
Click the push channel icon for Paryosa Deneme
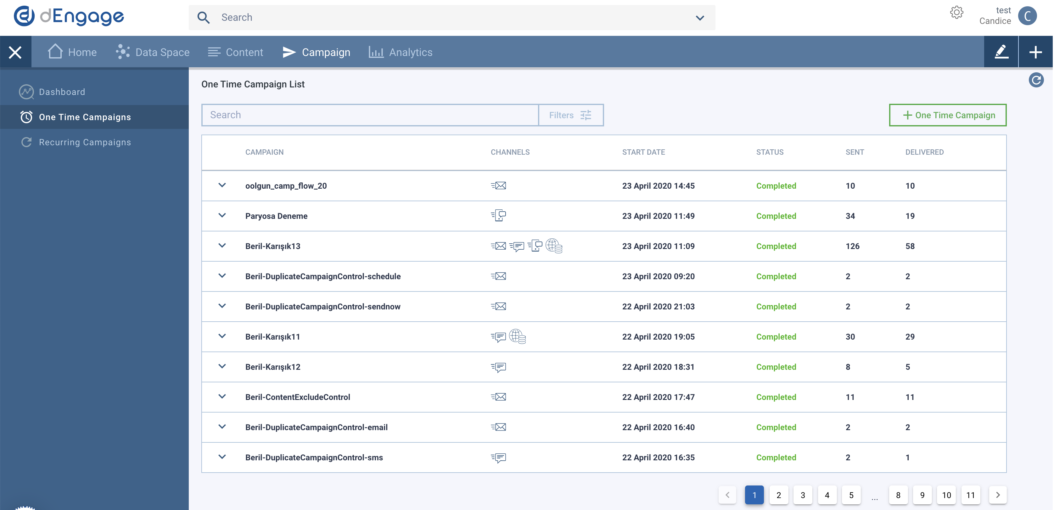coord(498,215)
